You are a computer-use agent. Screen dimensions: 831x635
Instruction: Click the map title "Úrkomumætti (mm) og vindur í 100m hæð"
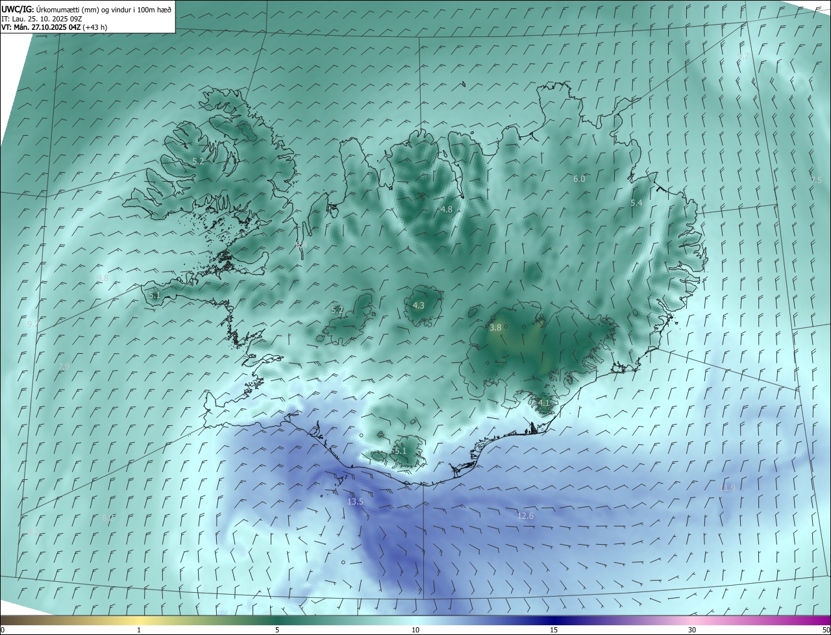click(x=103, y=10)
